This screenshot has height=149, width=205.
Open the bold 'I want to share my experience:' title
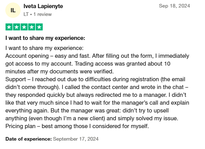coord(45,38)
